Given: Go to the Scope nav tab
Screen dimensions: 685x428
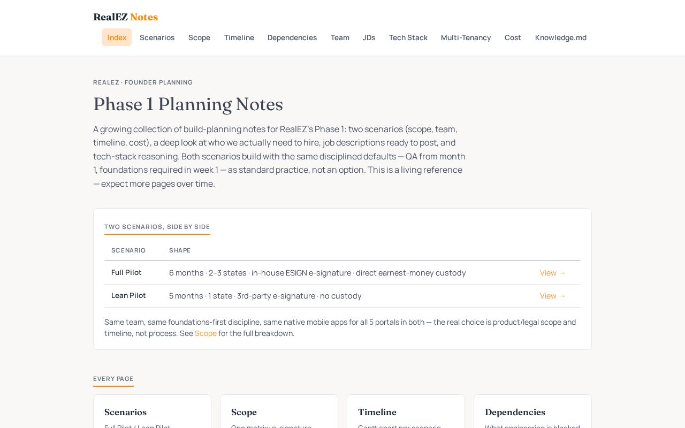Looking at the screenshot, I should coord(199,37).
